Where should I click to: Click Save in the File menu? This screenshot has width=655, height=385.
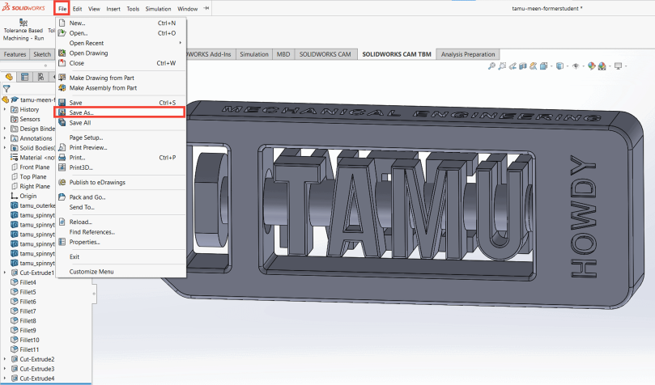pyautogui.click(x=121, y=102)
